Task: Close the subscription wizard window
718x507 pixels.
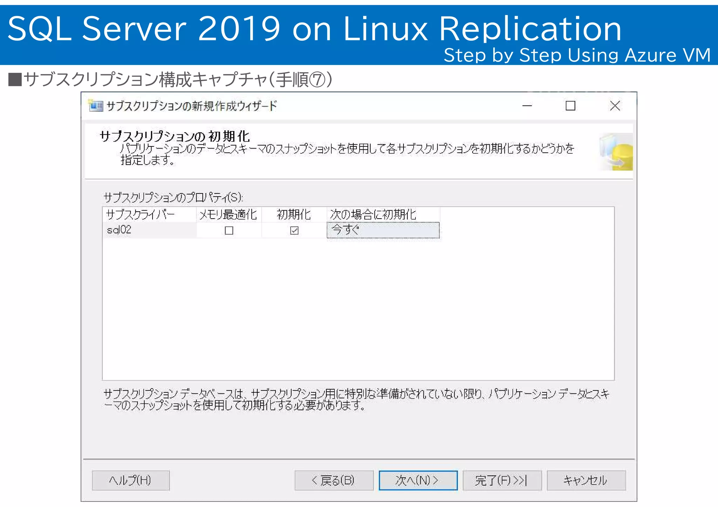Action: click(615, 105)
